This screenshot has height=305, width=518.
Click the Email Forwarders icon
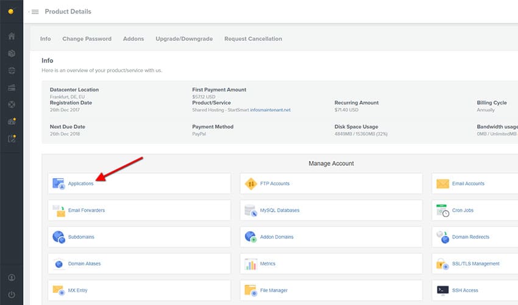59,210
